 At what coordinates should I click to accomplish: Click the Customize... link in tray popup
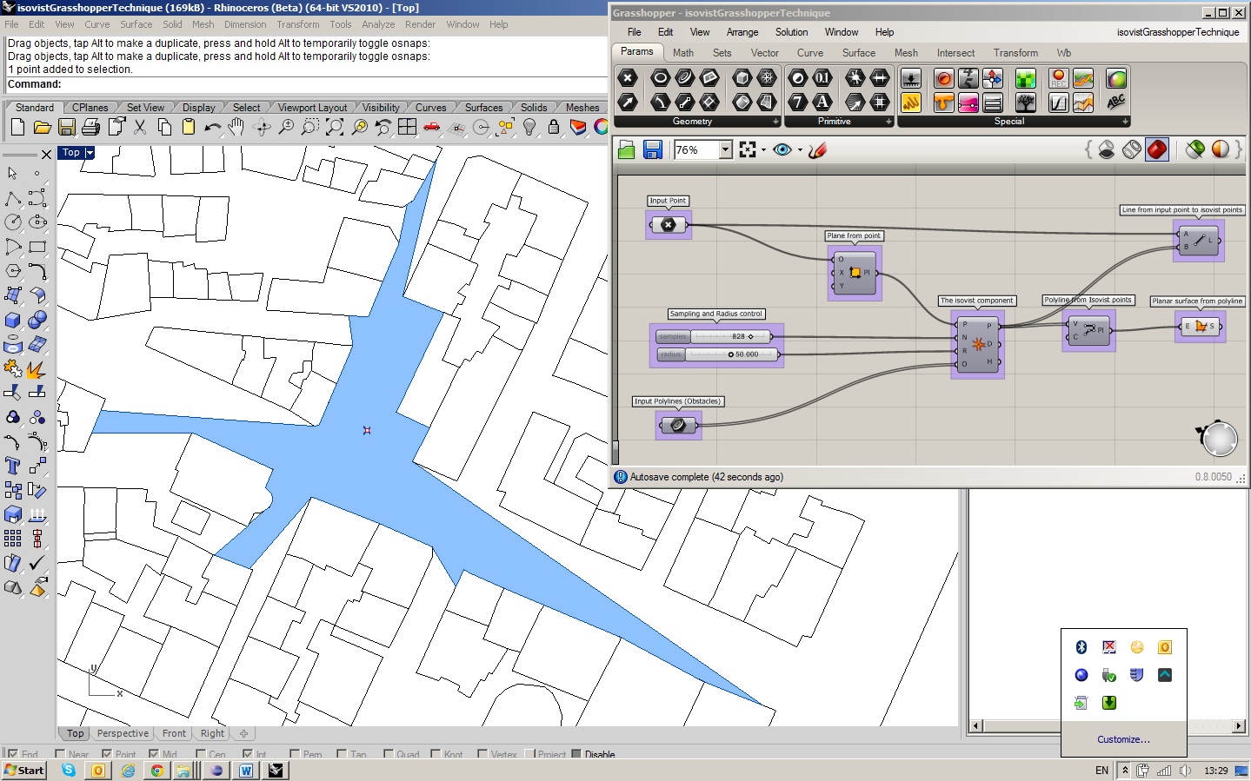tap(1123, 739)
